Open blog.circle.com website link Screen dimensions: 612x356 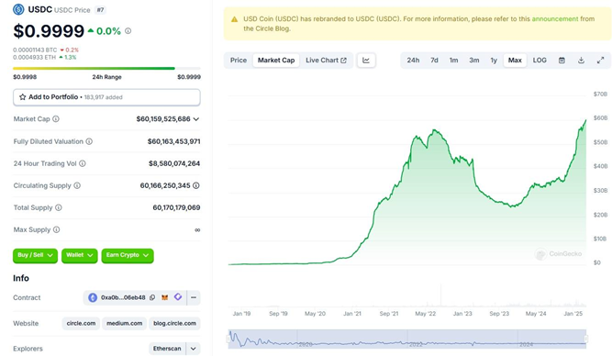pyautogui.click(x=174, y=323)
